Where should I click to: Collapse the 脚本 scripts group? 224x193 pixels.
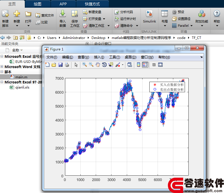(2, 72)
